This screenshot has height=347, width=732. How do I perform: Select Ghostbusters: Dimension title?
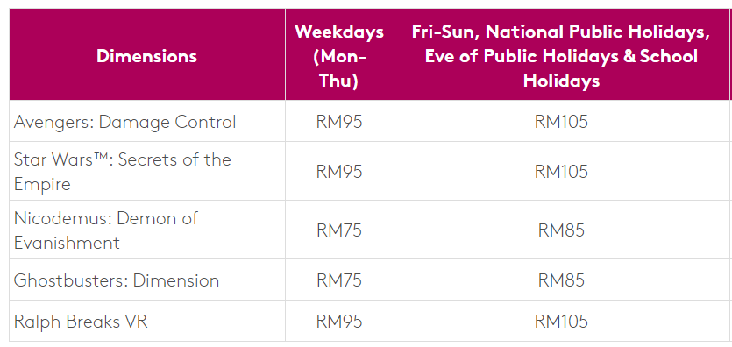117,280
